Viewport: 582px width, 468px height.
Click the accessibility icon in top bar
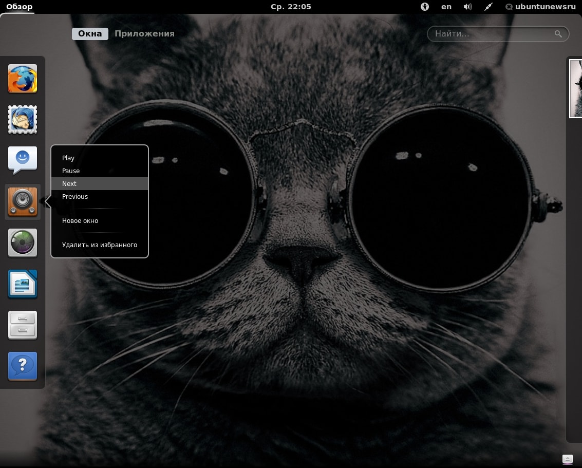(425, 7)
